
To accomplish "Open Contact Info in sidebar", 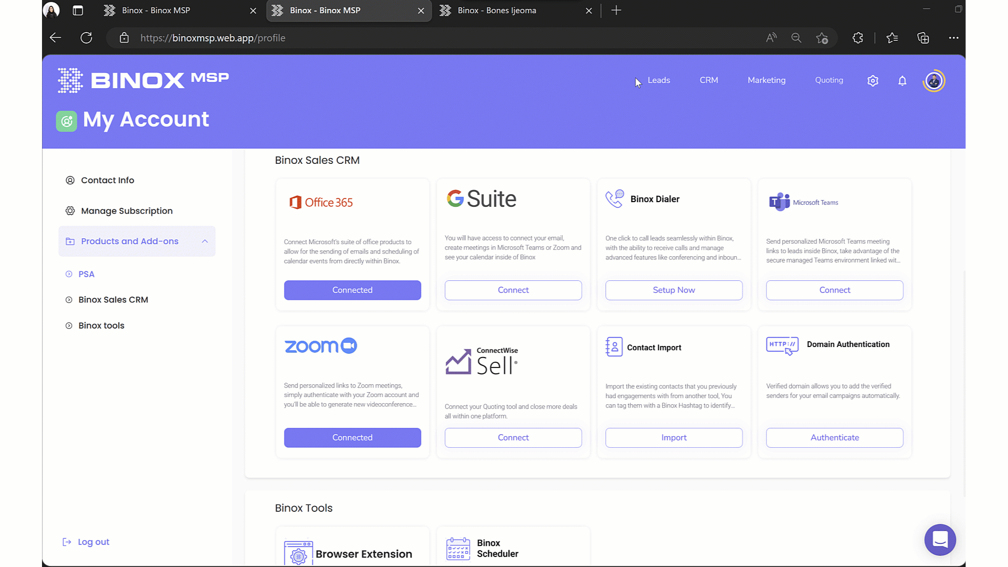I will tap(108, 180).
